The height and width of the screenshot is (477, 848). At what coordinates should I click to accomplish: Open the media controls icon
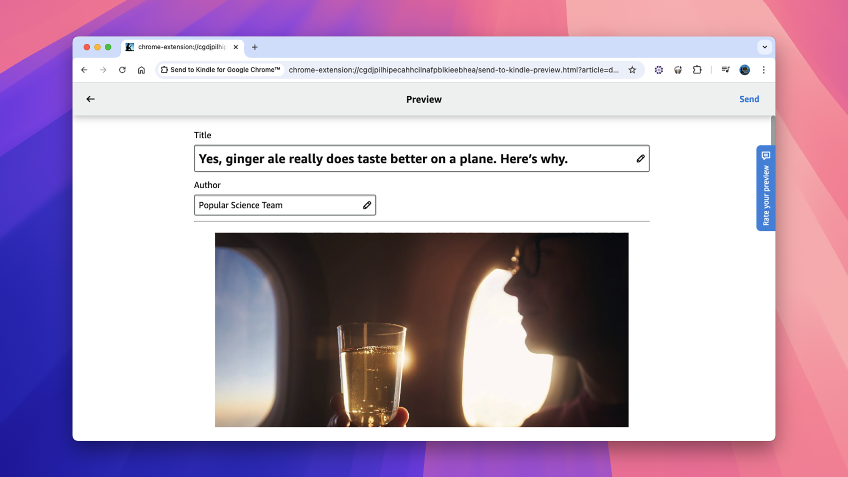pos(725,70)
